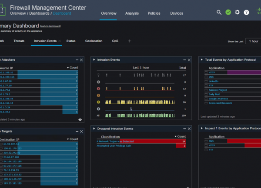Viewport: 261px width, 188px height.
Task: Check the Scorecard Research checkbox
Action: click(x=206, y=103)
